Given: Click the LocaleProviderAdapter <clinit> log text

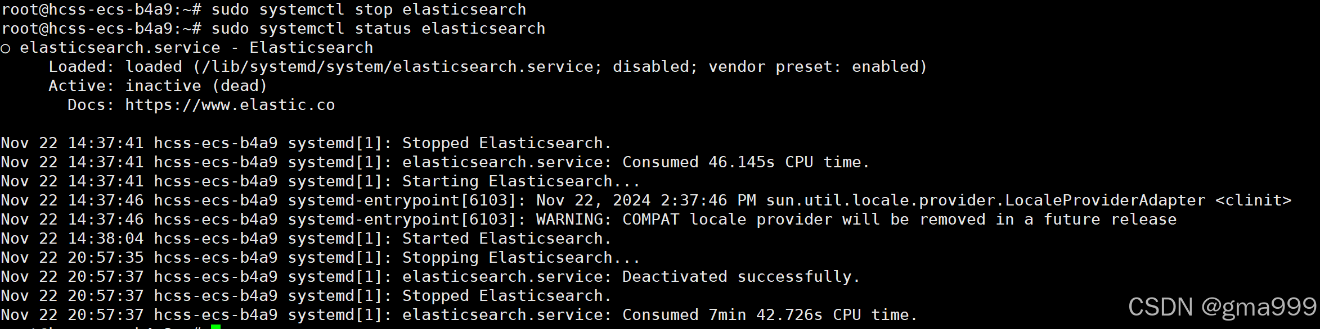Looking at the screenshot, I should point(1029,200).
